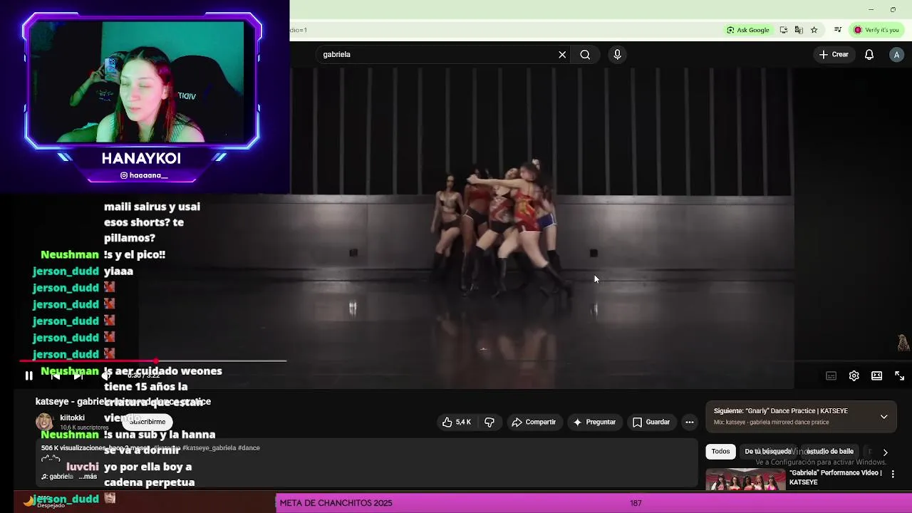Image resolution: width=912 pixels, height=513 pixels.
Task: Click the 'Verify it's you' profile chip
Action: 876,30
